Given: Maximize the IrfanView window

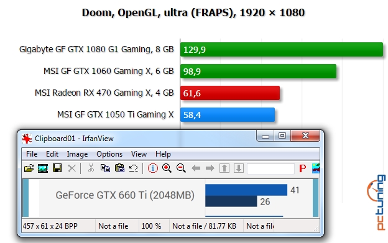Looking at the screenshot, I should [282, 136].
